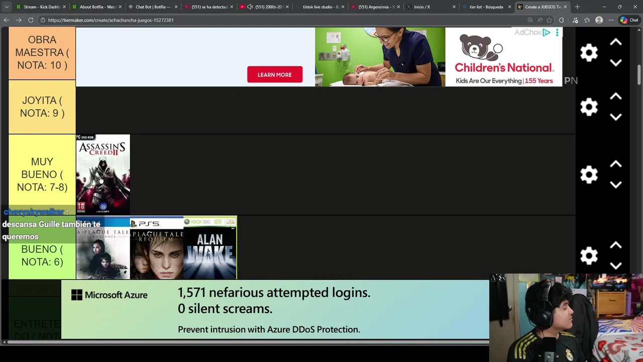The image size is (643, 362).
Task: Select Alan Wake game cover
Action: coord(210,248)
